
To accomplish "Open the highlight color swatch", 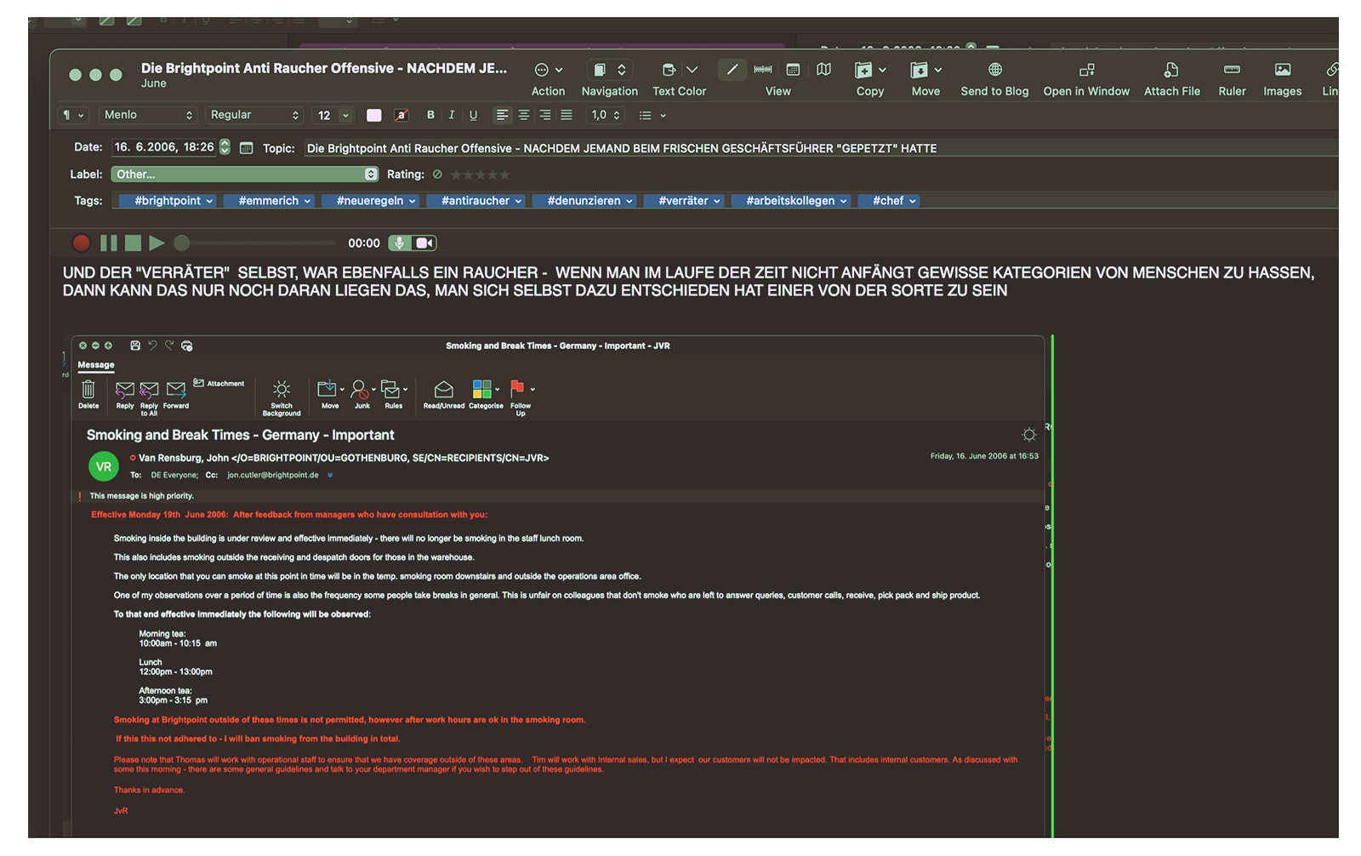I will (x=401, y=115).
